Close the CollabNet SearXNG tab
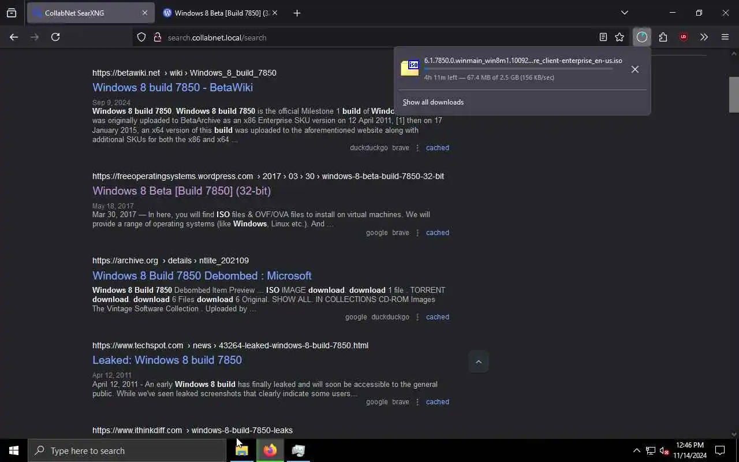Viewport: 739px width, 462px height. [x=144, y=13]
